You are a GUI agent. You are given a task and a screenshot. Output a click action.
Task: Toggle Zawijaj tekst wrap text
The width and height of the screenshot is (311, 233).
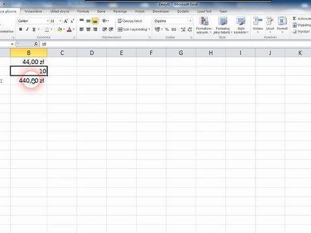(x=130, y=21)
